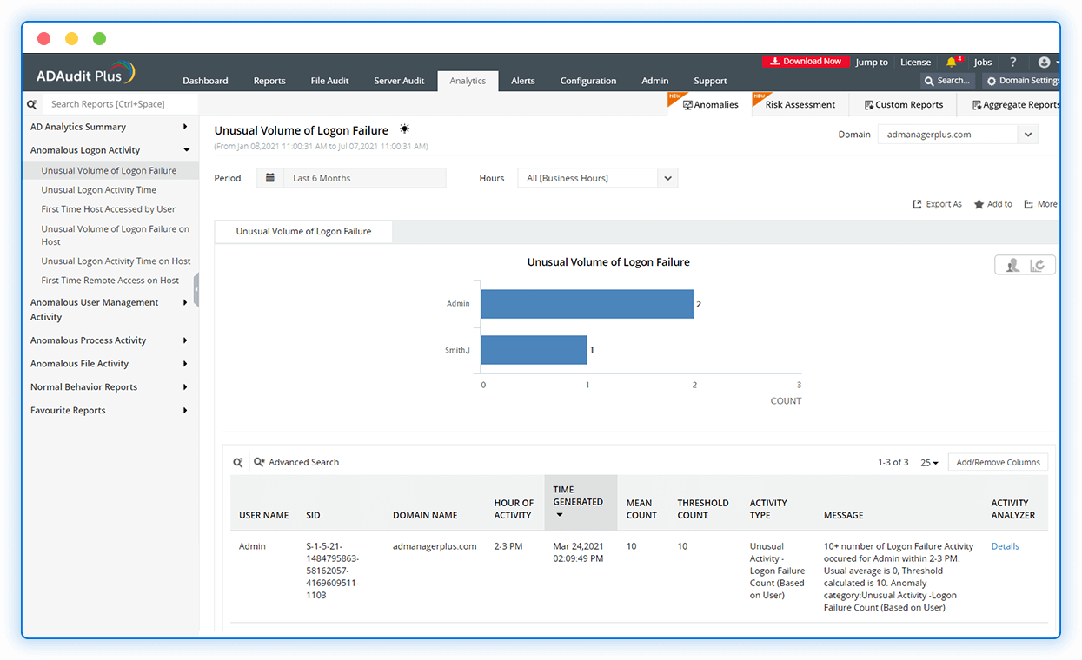This screenshot has width=1082, height=660.
Task: Click the help question mark icon
Action: click(x=1012, y=62)
